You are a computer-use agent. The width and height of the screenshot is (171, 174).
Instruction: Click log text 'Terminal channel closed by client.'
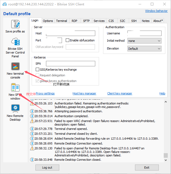76,134
